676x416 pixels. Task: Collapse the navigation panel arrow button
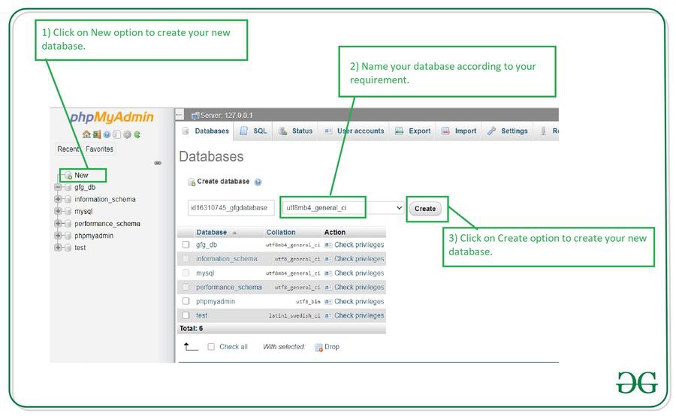point(180,115)
